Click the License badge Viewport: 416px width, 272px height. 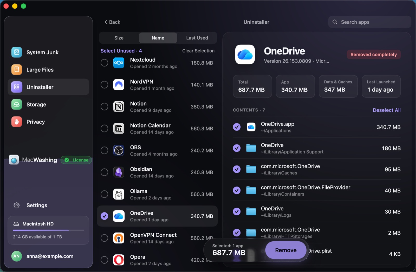pyautogui.click(x=76, y=160)
